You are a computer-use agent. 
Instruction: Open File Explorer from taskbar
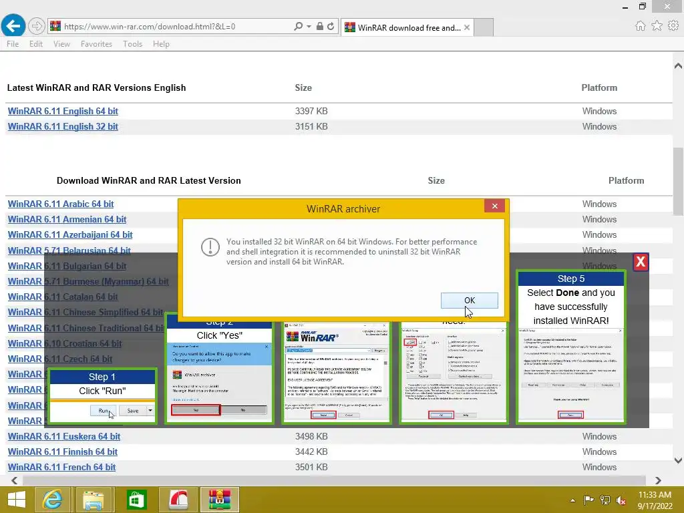[x=94, y=500]
